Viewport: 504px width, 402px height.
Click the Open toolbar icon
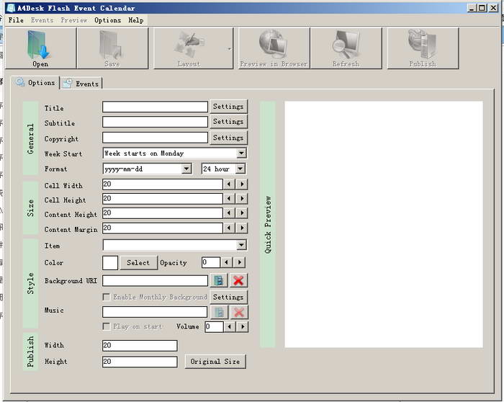(41, 48)
